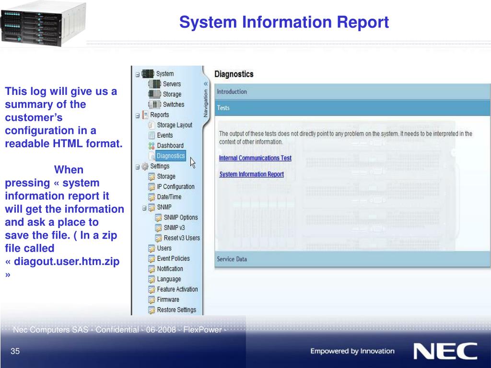Open Firmware settings
The image size is (491, 368).
pos(168,300)
